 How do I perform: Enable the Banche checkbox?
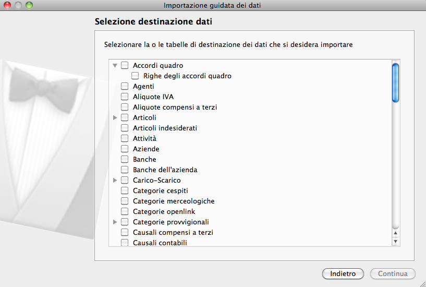coord(125,160)
